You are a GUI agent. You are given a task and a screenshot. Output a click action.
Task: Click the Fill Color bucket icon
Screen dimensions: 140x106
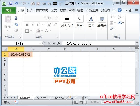38,31
